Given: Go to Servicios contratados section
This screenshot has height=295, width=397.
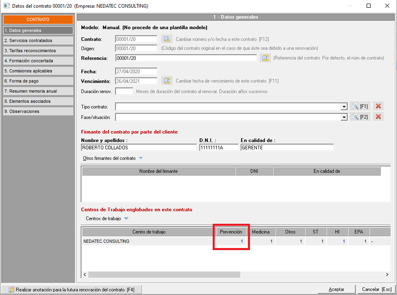Looking at the screenshot, I should tap(38, 40).
